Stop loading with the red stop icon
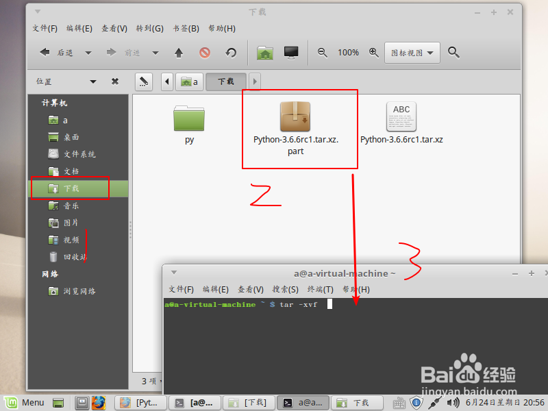Image resolution: width=548 pixels, height=411 pixels. tap(206, 52)
